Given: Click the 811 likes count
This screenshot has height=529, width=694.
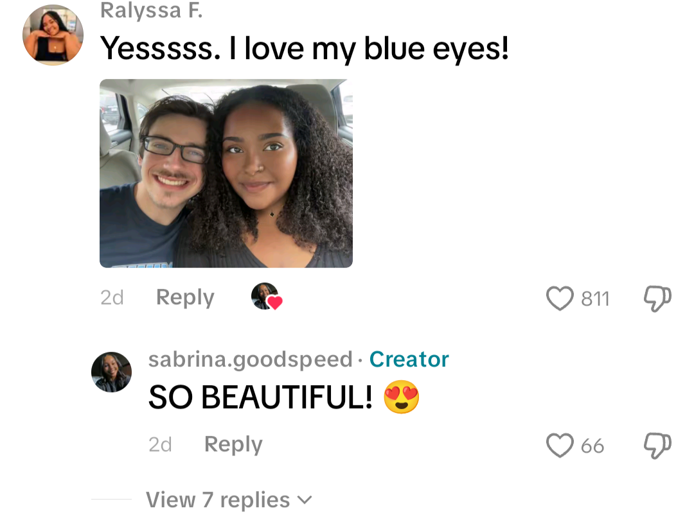Looking at the screenshot, I should click(595, 299).
